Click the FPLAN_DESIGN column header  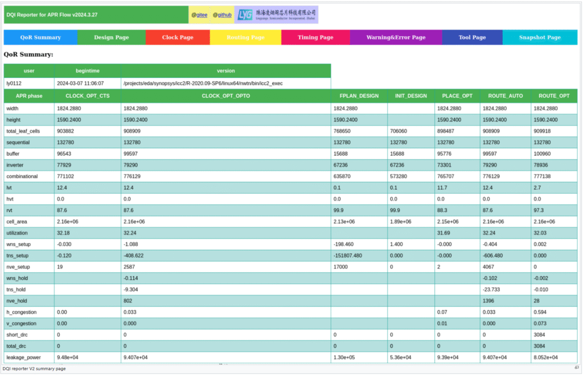(359, 96)
